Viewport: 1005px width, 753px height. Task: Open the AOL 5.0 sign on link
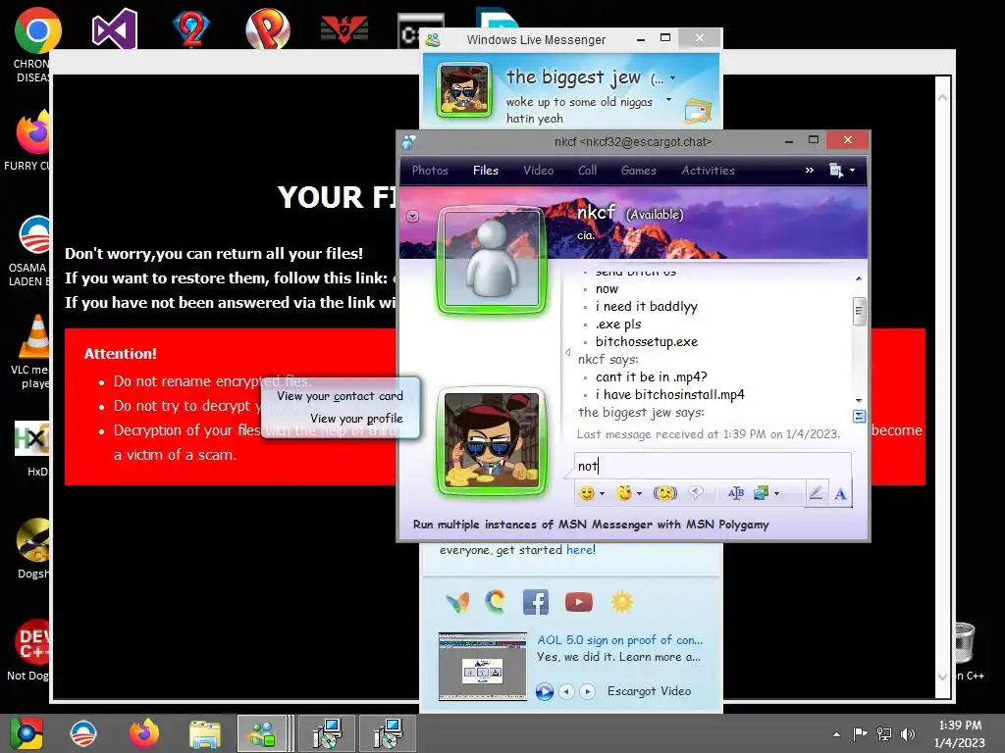(620, 639)
